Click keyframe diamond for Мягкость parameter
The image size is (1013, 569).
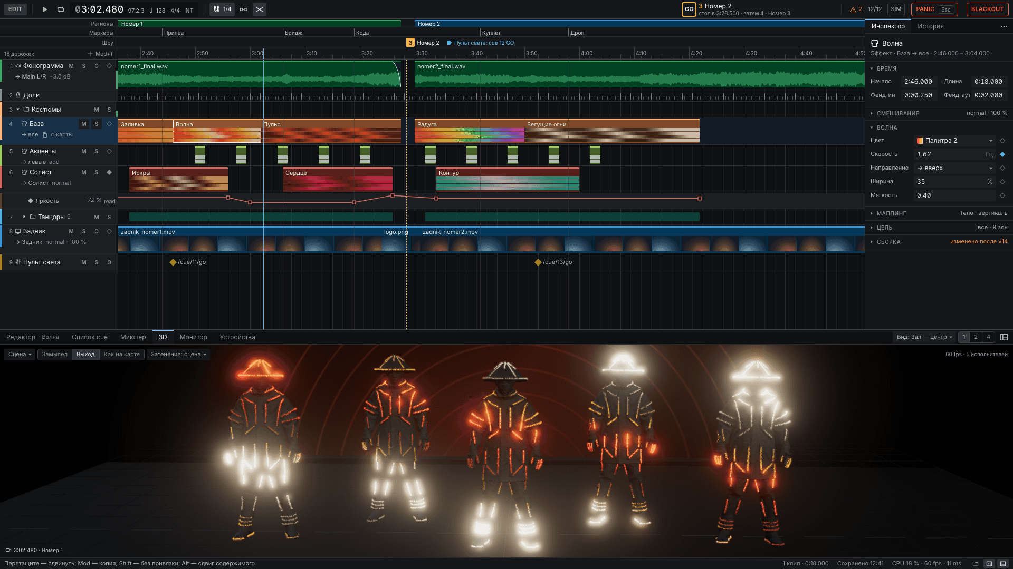pos(1002,195)
